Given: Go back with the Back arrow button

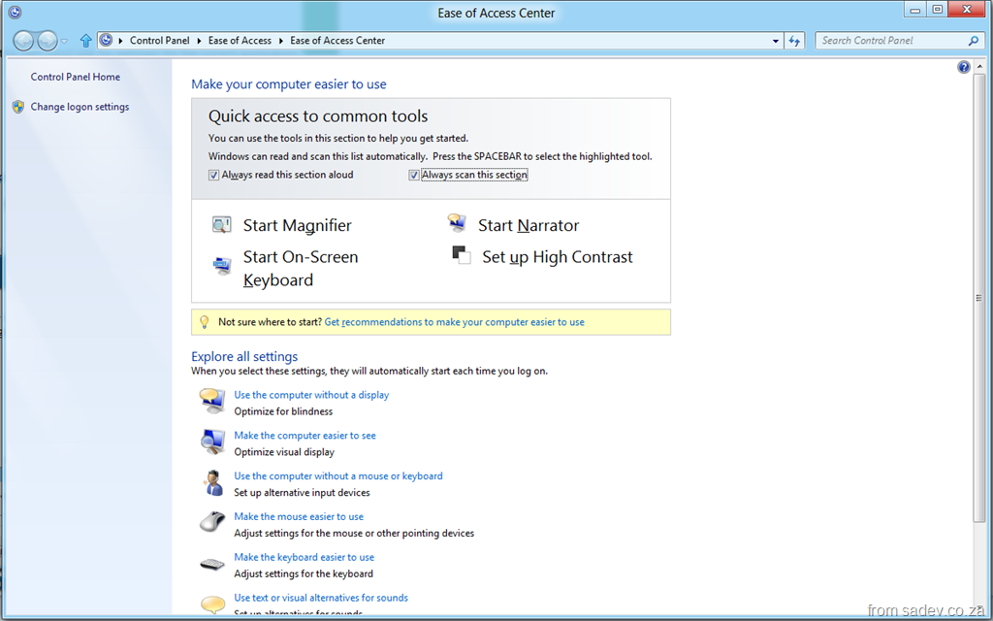Looking at the screenshot, I should pos(23,41).
